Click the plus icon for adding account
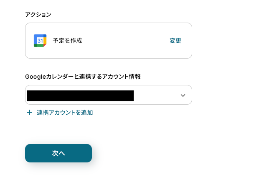Viewport: 264px width, 180px height. coord(29,113)
